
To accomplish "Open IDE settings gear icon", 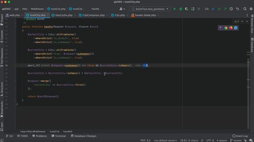I will coord(251,9).
